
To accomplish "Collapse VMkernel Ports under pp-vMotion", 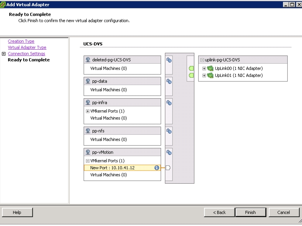I will pos(88,161).
